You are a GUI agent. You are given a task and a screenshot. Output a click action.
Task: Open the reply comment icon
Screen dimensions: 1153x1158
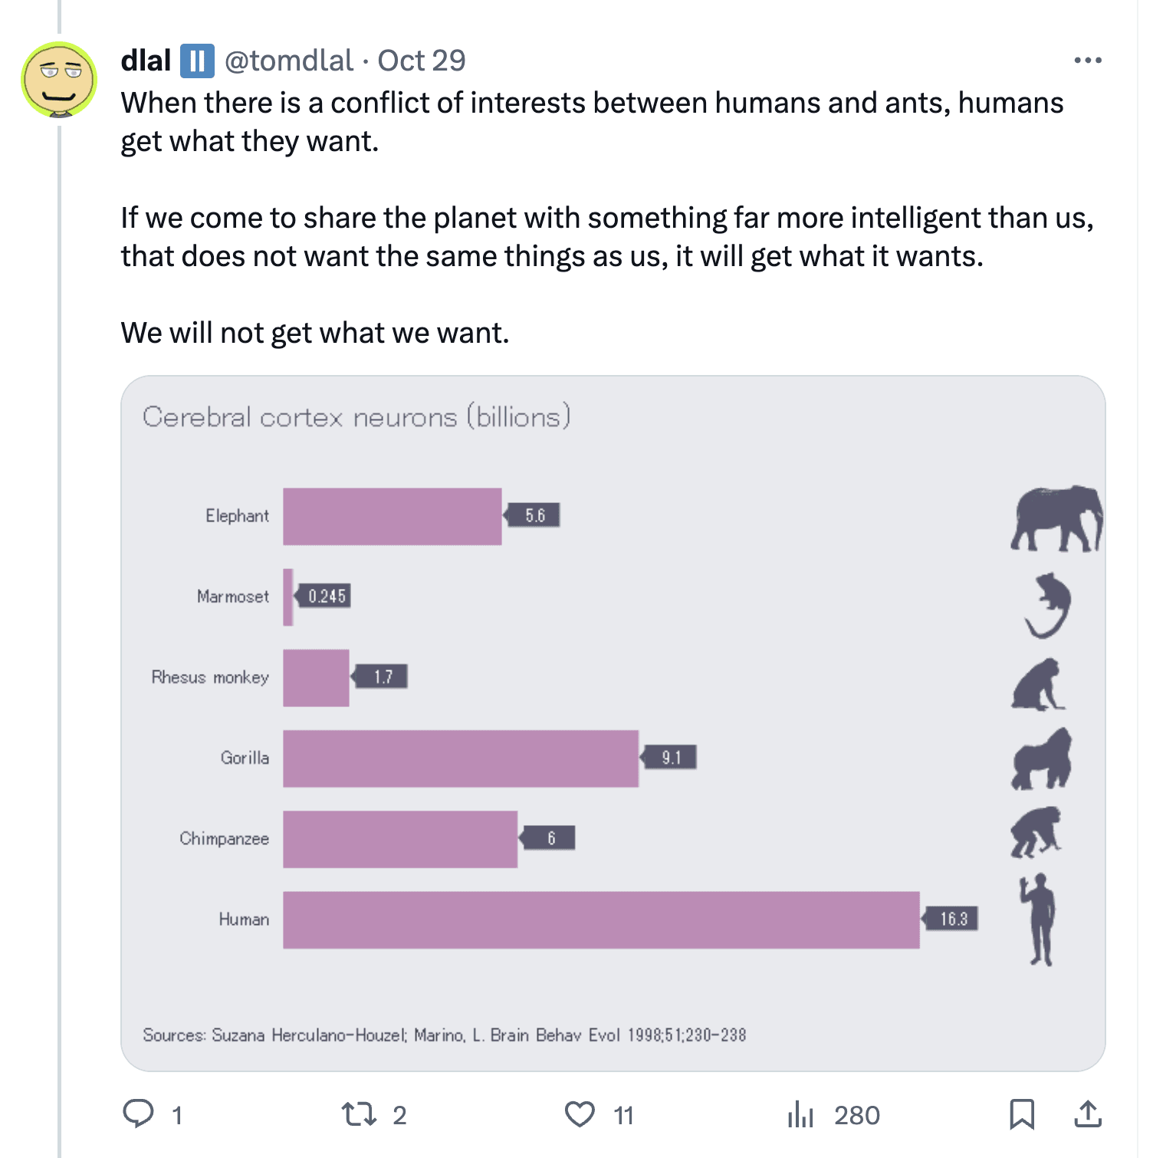(x=139, y=1114)
